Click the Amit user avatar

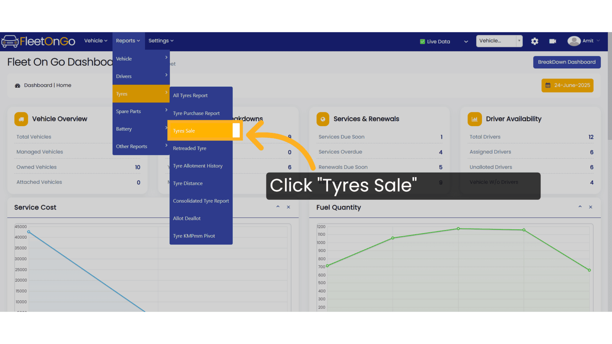(x=574, y=41)
